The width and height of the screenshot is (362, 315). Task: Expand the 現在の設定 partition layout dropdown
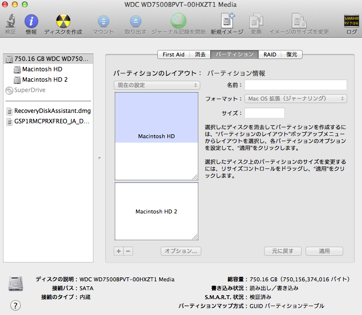pyautogui.click(x=156, y=85)
